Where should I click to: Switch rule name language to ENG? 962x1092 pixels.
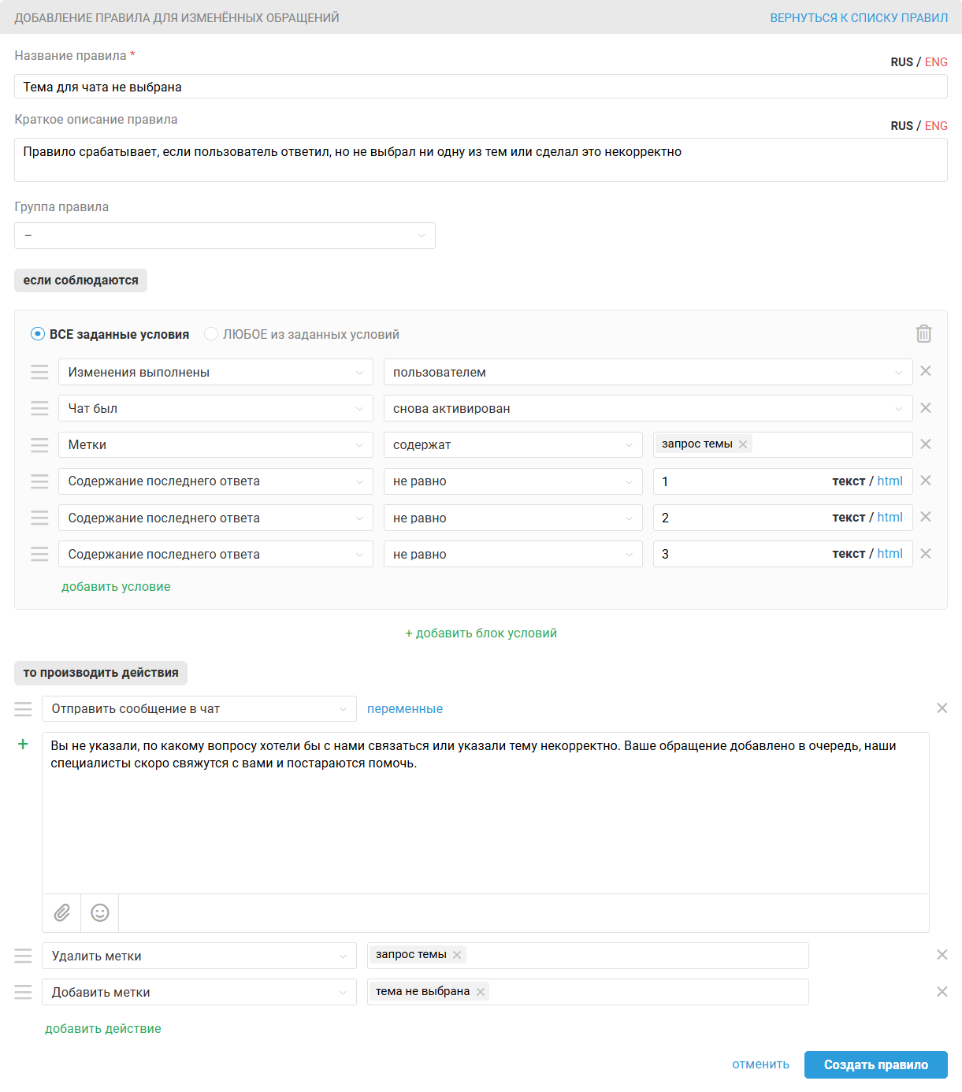pos(936,62)
